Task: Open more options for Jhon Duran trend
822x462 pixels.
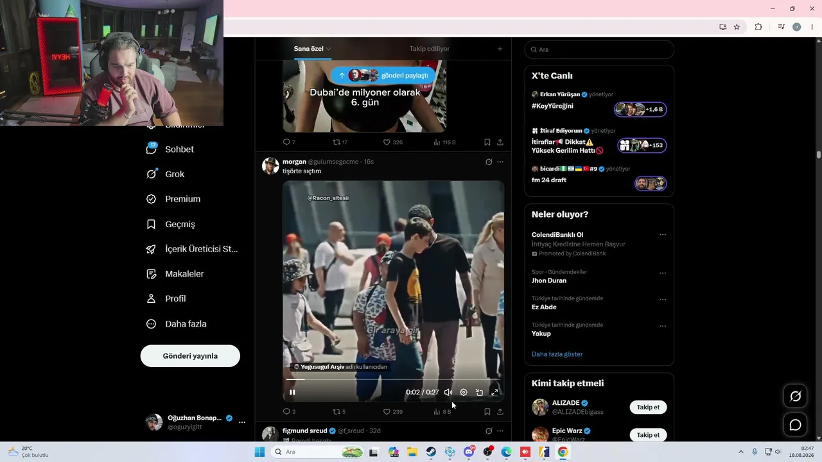Action: point(663,273)
